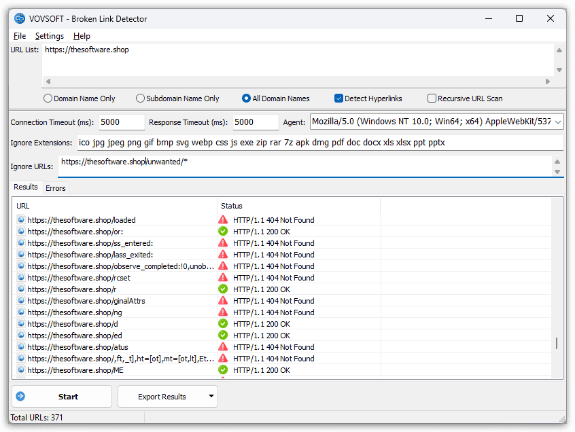Screen dimensions: 575x432
Task: Select All Domain Names radio button
Action: tap(247, 98)
